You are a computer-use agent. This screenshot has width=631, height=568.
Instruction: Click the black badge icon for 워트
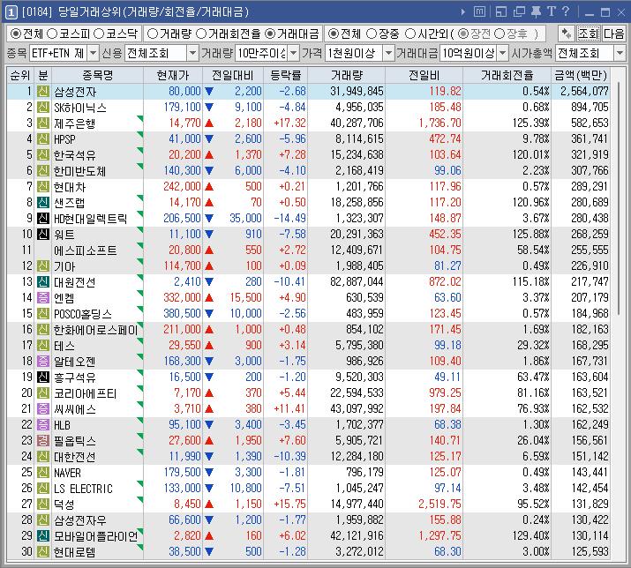point(42,234)
